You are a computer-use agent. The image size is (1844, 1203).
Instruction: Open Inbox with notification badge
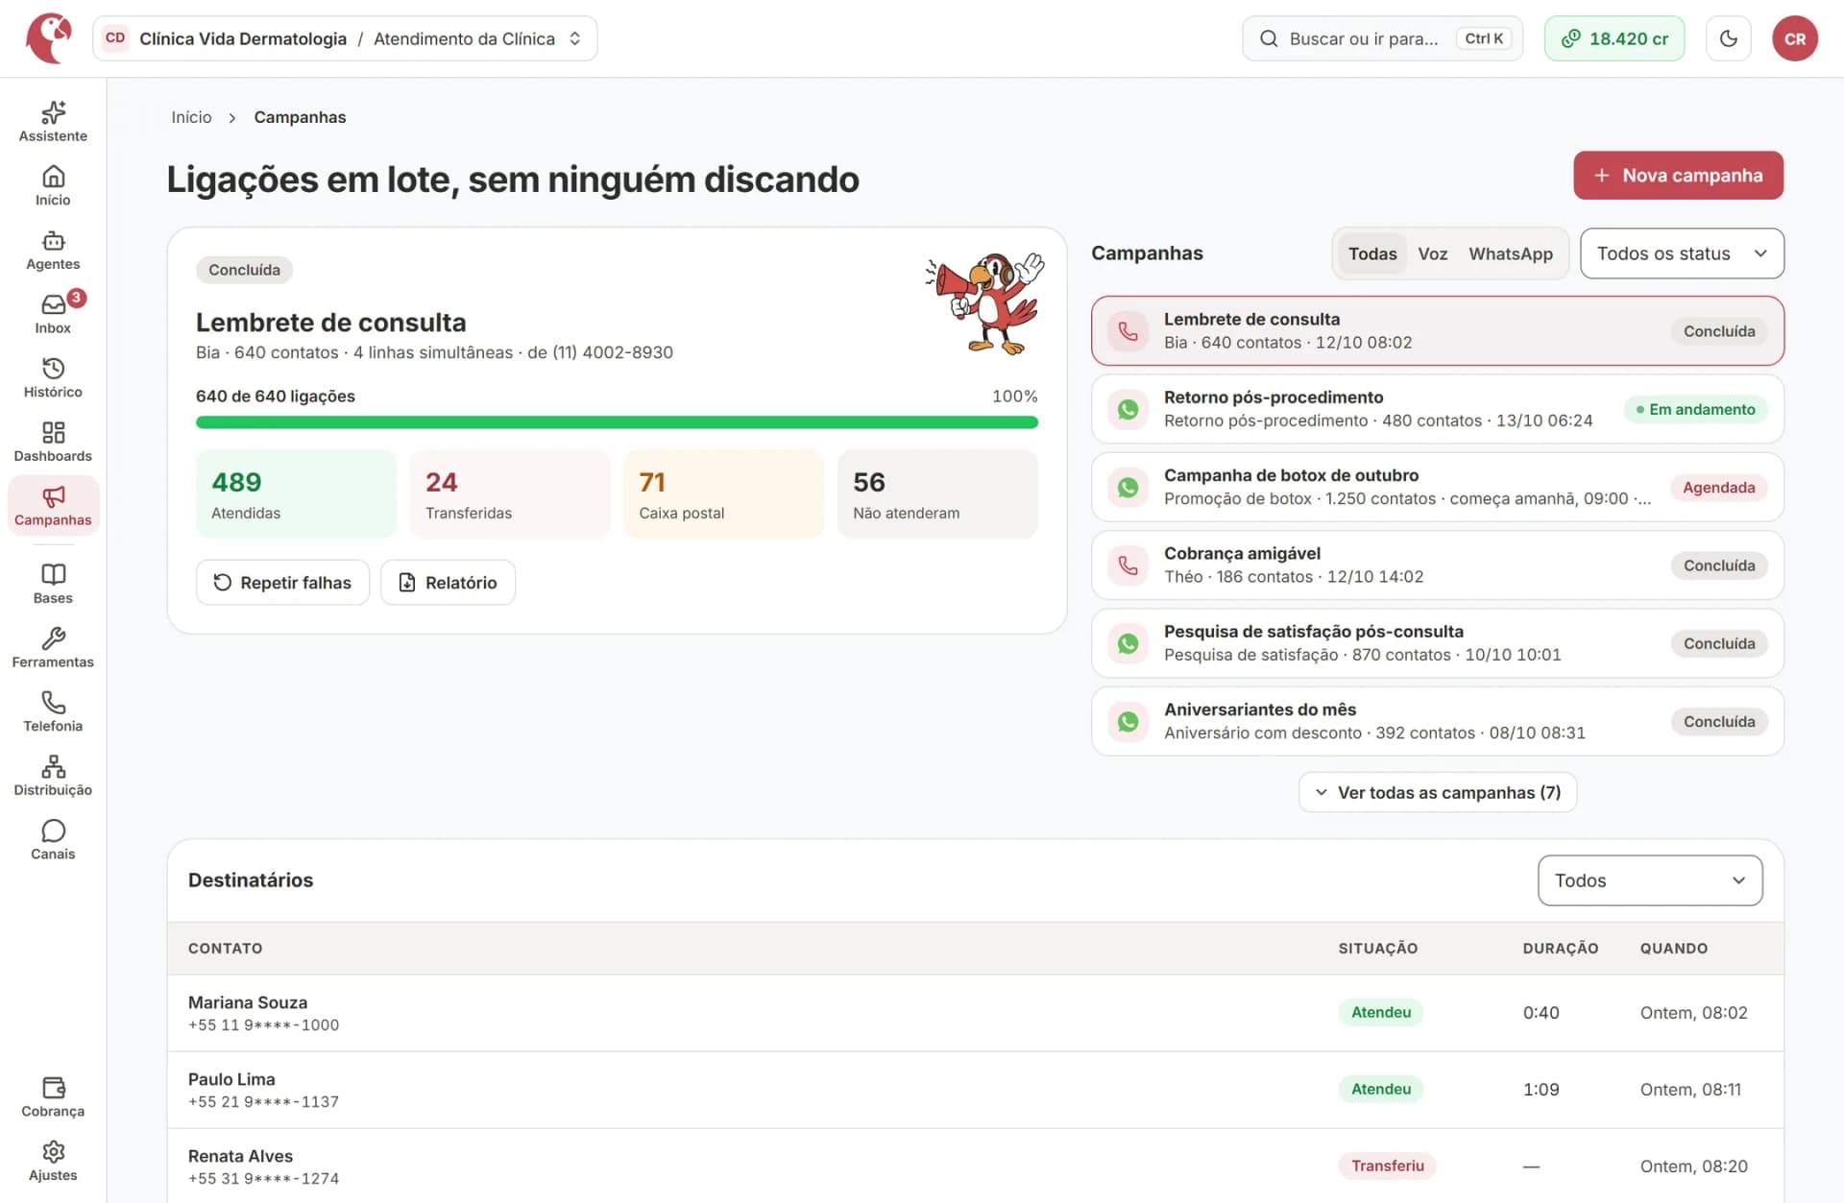coord(53,314)
